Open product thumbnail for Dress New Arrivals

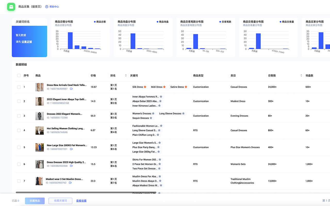click(x=39, y=87)
